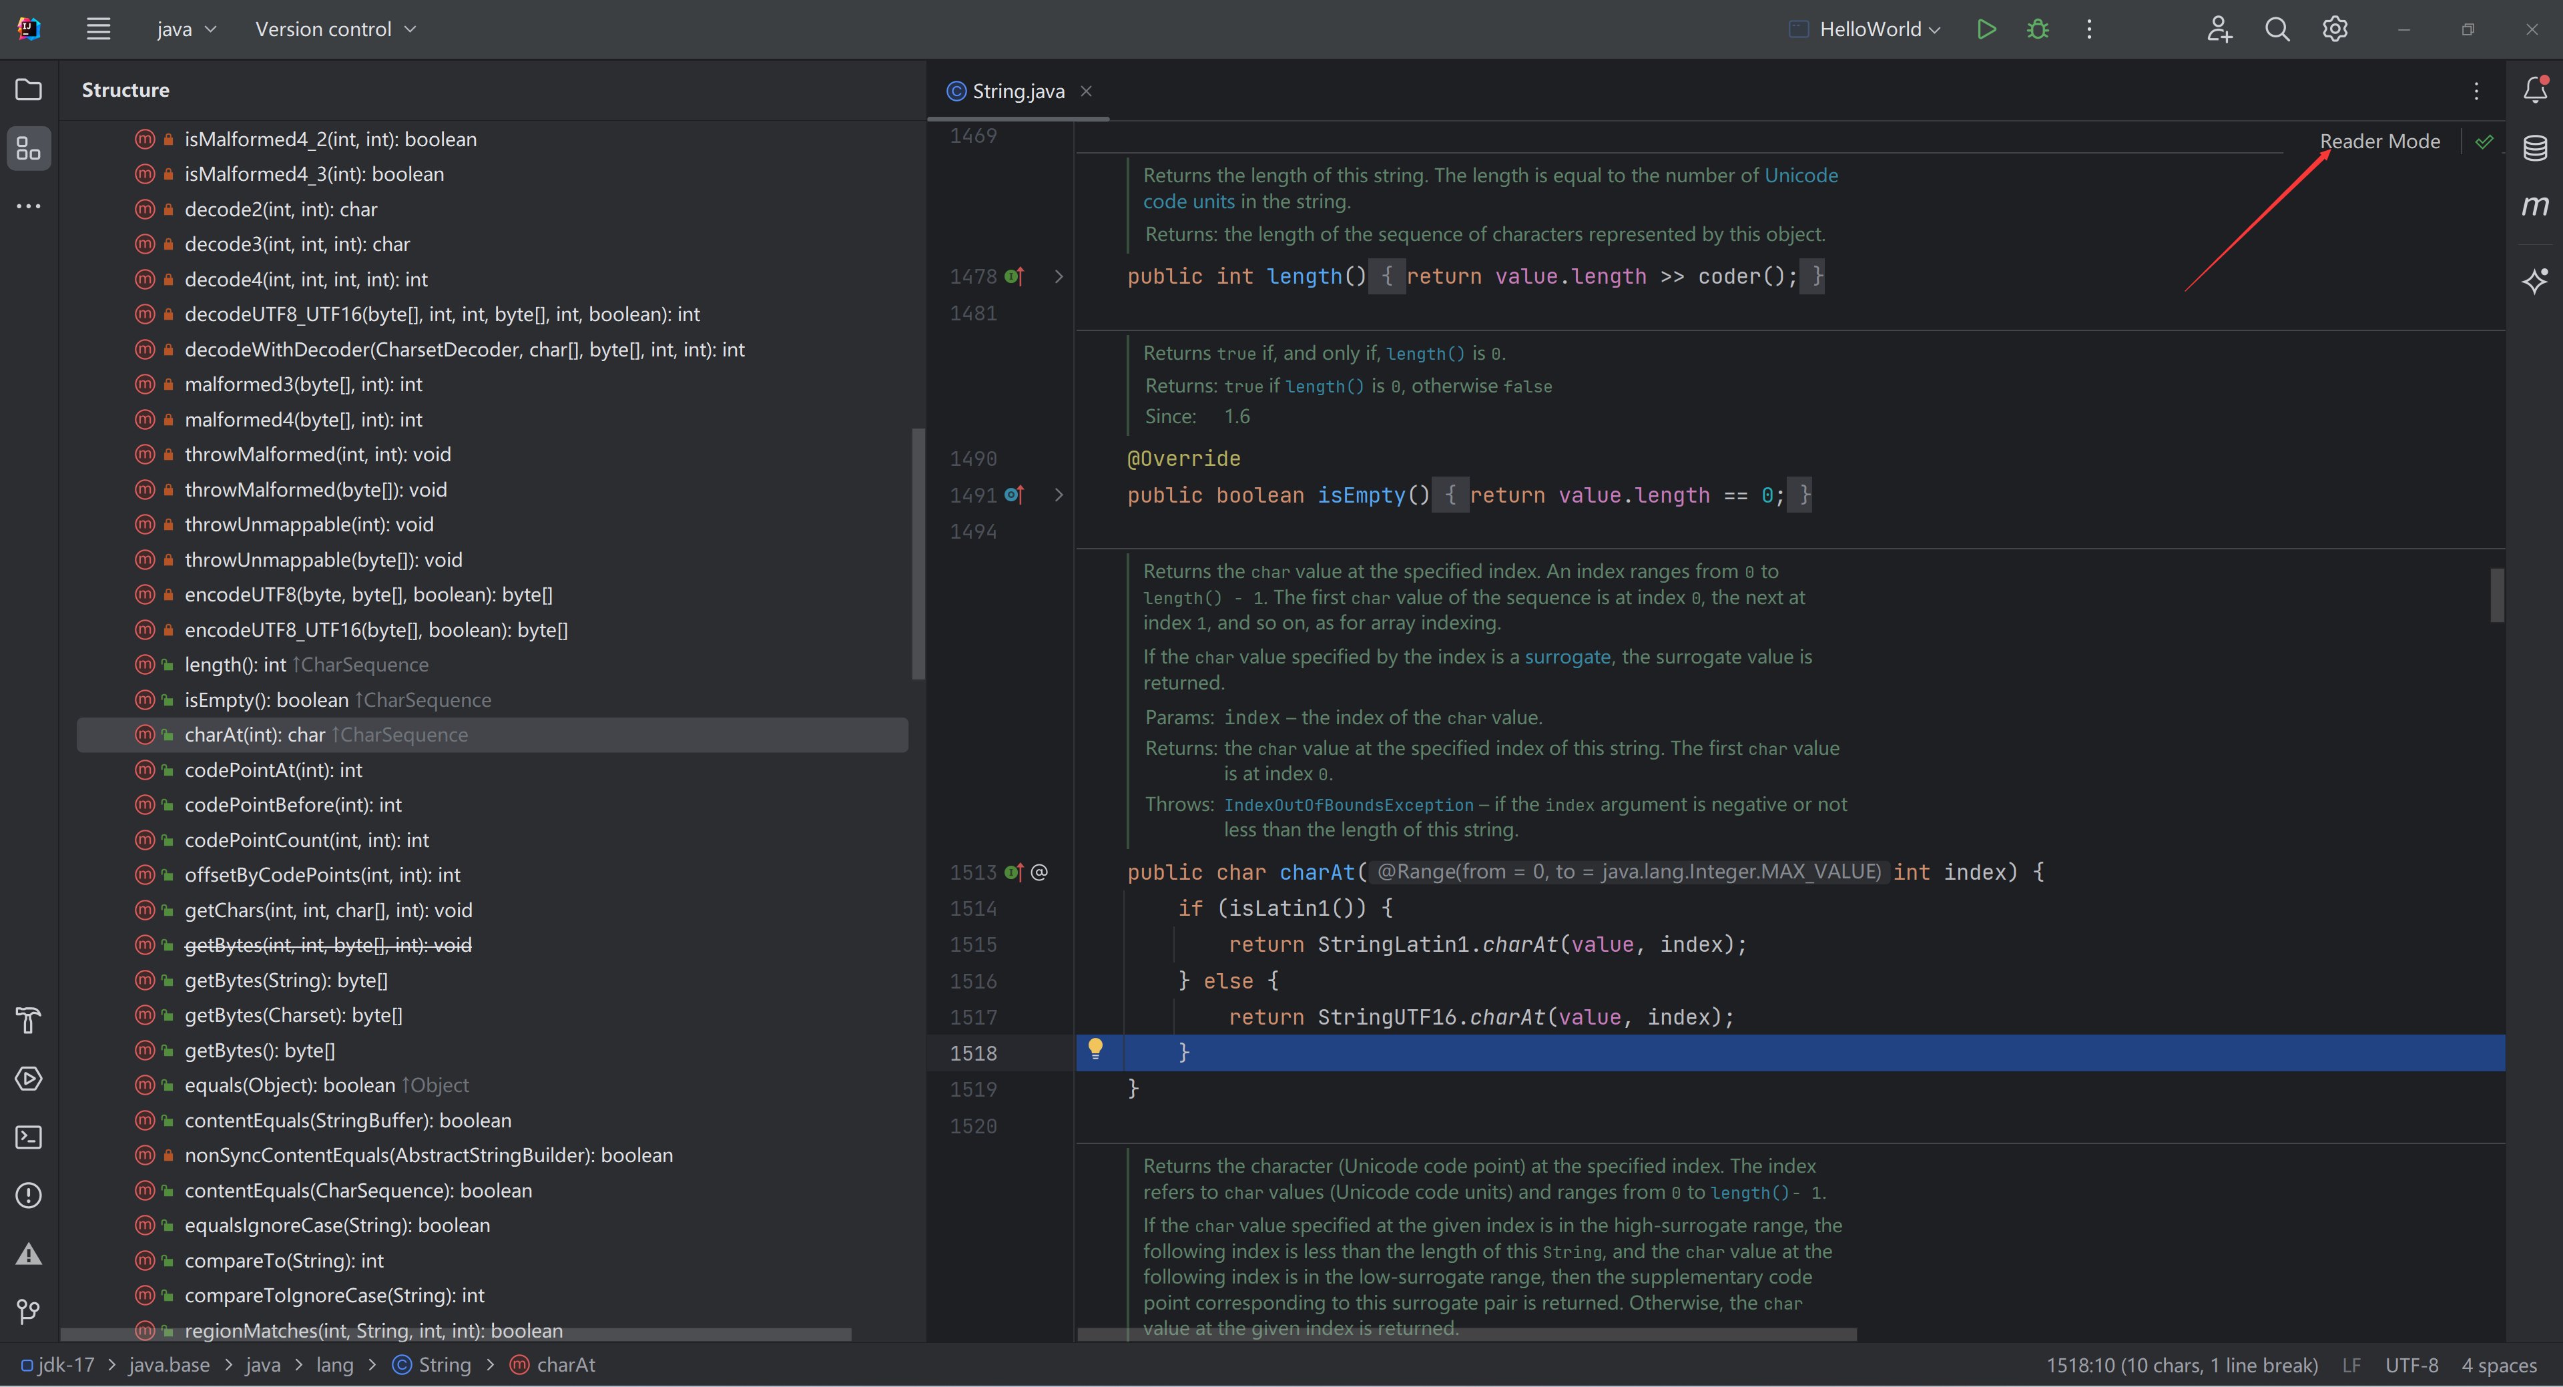Select codePointAt(int): int in Structure
This screenshot has width=2563, height=1387.
click(493, 770)
